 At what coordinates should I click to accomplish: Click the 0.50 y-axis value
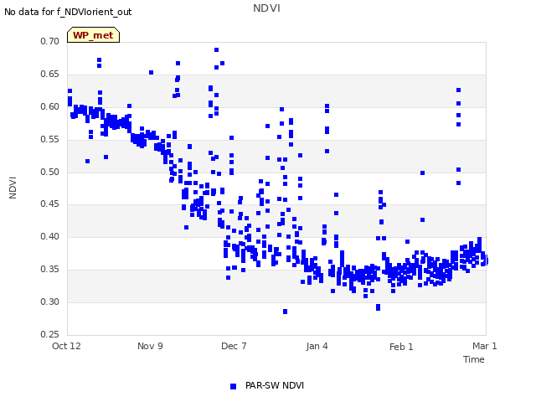tap(50, 172)
